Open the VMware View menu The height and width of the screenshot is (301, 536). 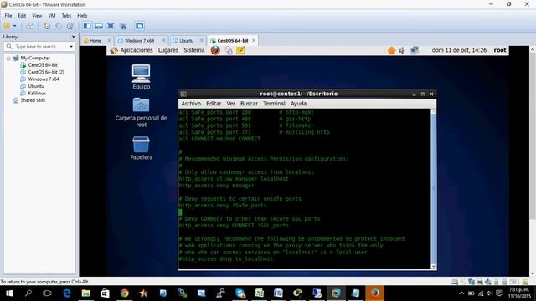point(37,16)
